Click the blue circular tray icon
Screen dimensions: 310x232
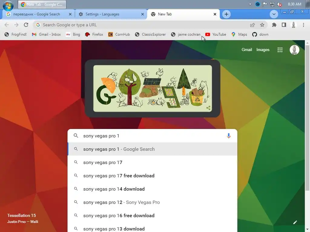tap(257, 4)
